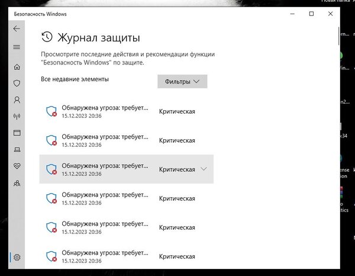Open Settings gear icon in sidebar
This screenshot has height=276, width=355.
(x=17, y=258)
